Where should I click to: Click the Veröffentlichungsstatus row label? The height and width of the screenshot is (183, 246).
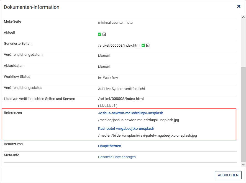coord(23,88)
